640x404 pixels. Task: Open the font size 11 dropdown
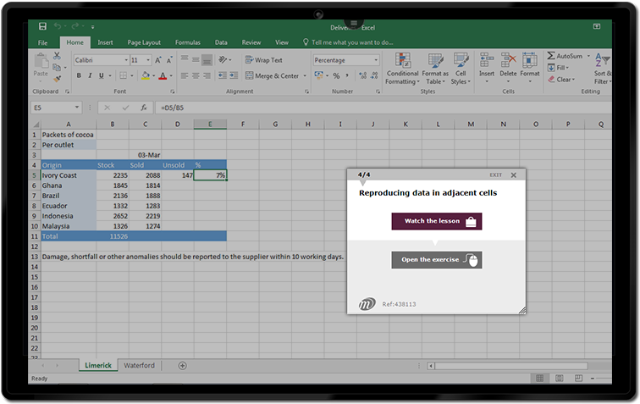click(148, 60)
